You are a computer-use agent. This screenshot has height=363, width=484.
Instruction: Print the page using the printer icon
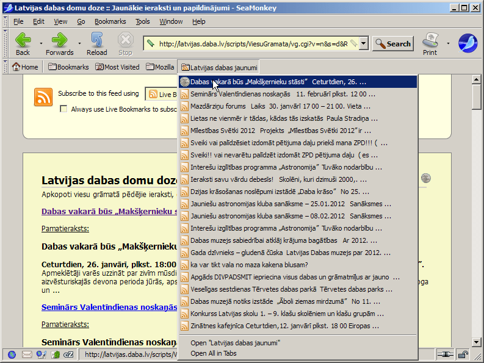[430, 40]
